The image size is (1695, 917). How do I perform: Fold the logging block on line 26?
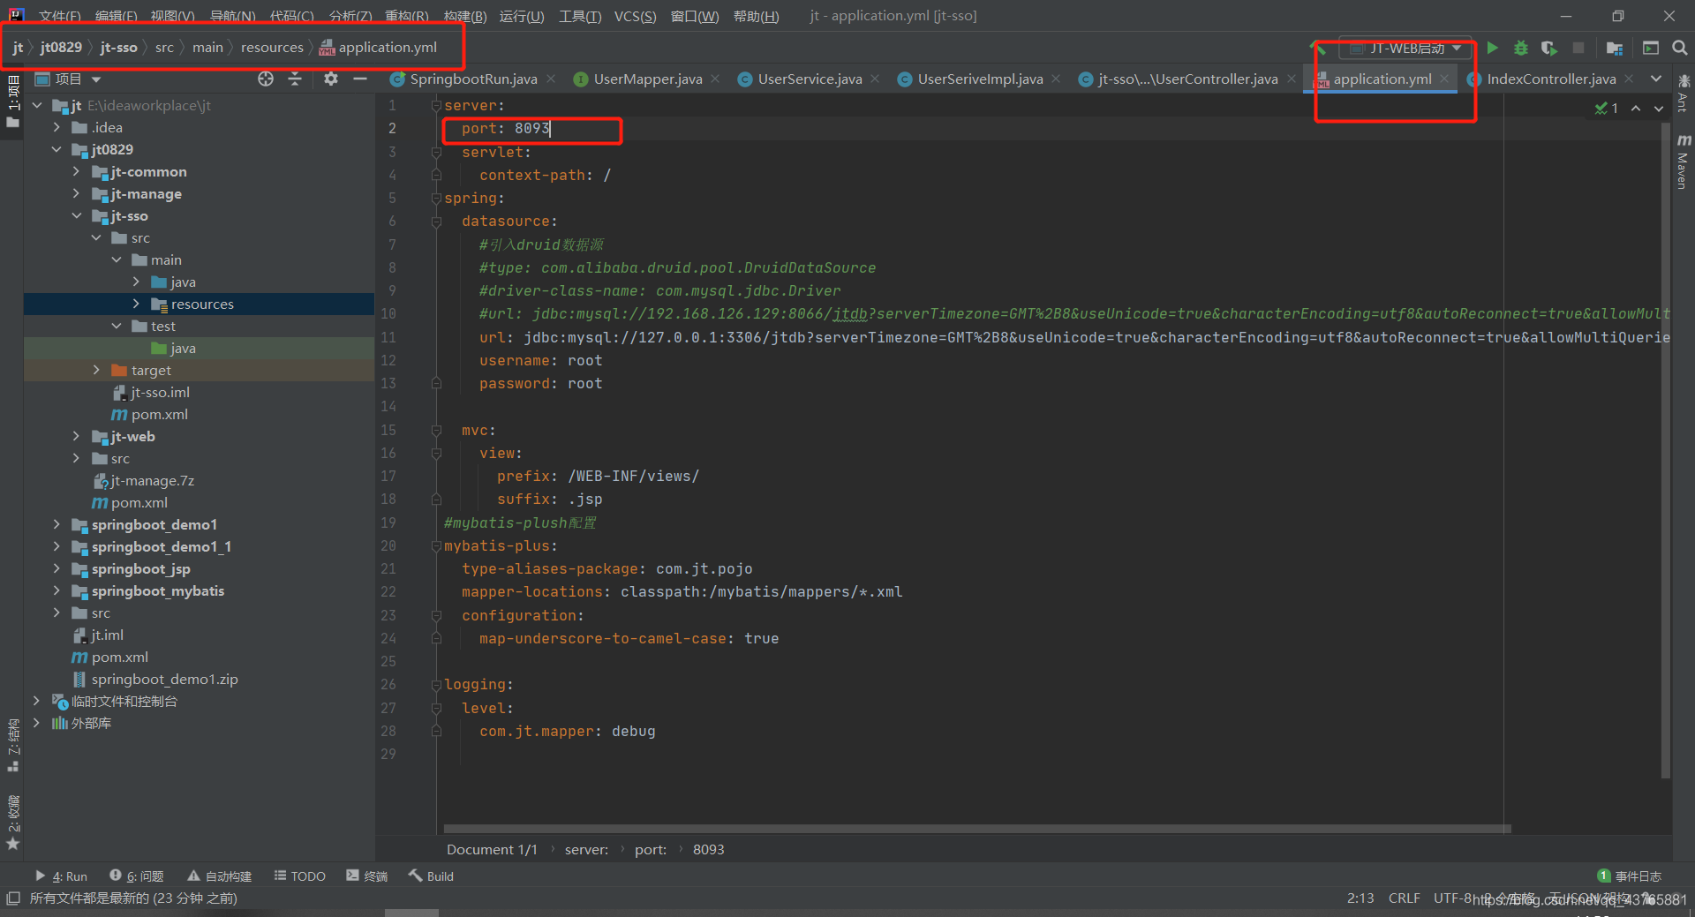pyautogui.click(x=436, y=685)
